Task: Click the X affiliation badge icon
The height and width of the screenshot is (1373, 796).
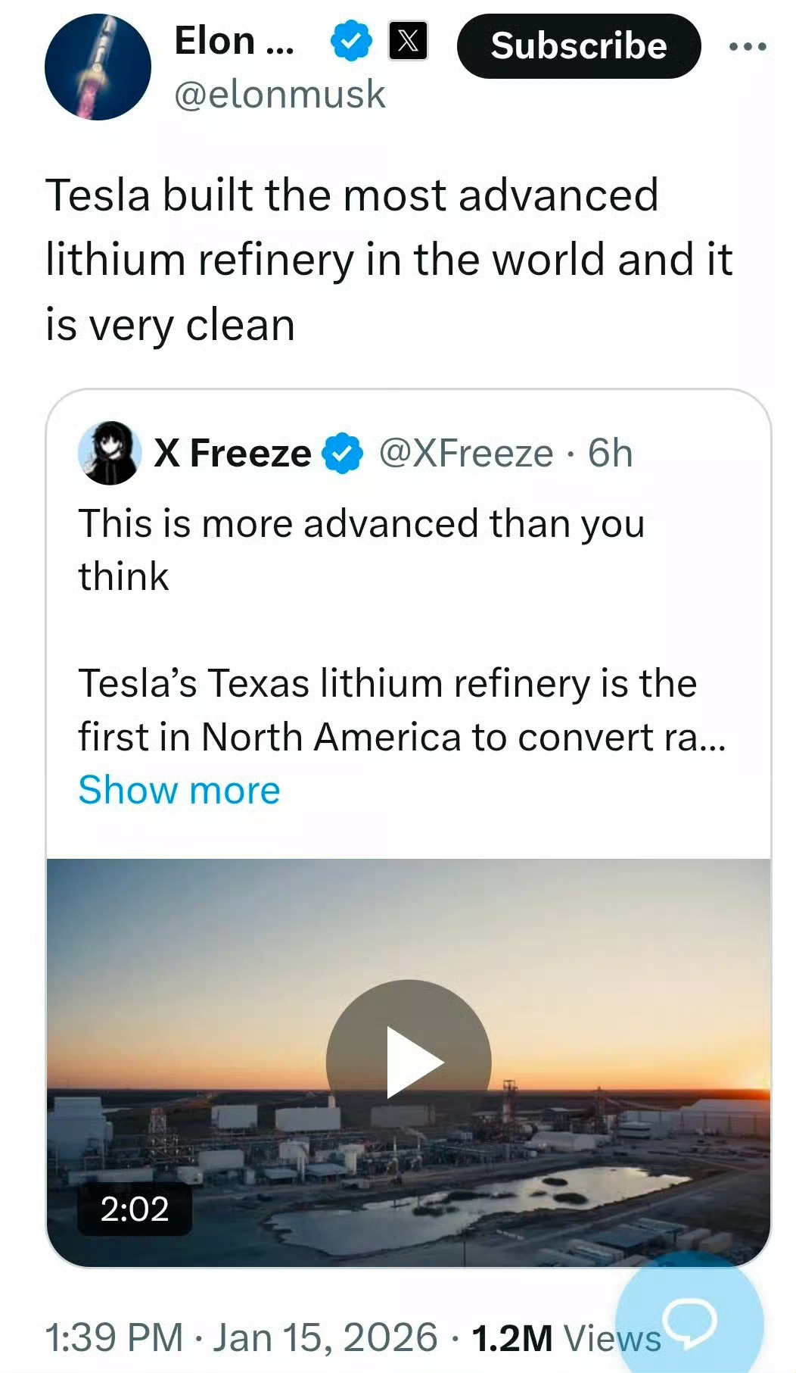Action: (x=408, y=41)
